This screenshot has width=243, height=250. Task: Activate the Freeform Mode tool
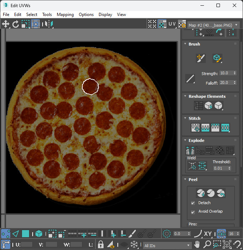click(35, 24)
